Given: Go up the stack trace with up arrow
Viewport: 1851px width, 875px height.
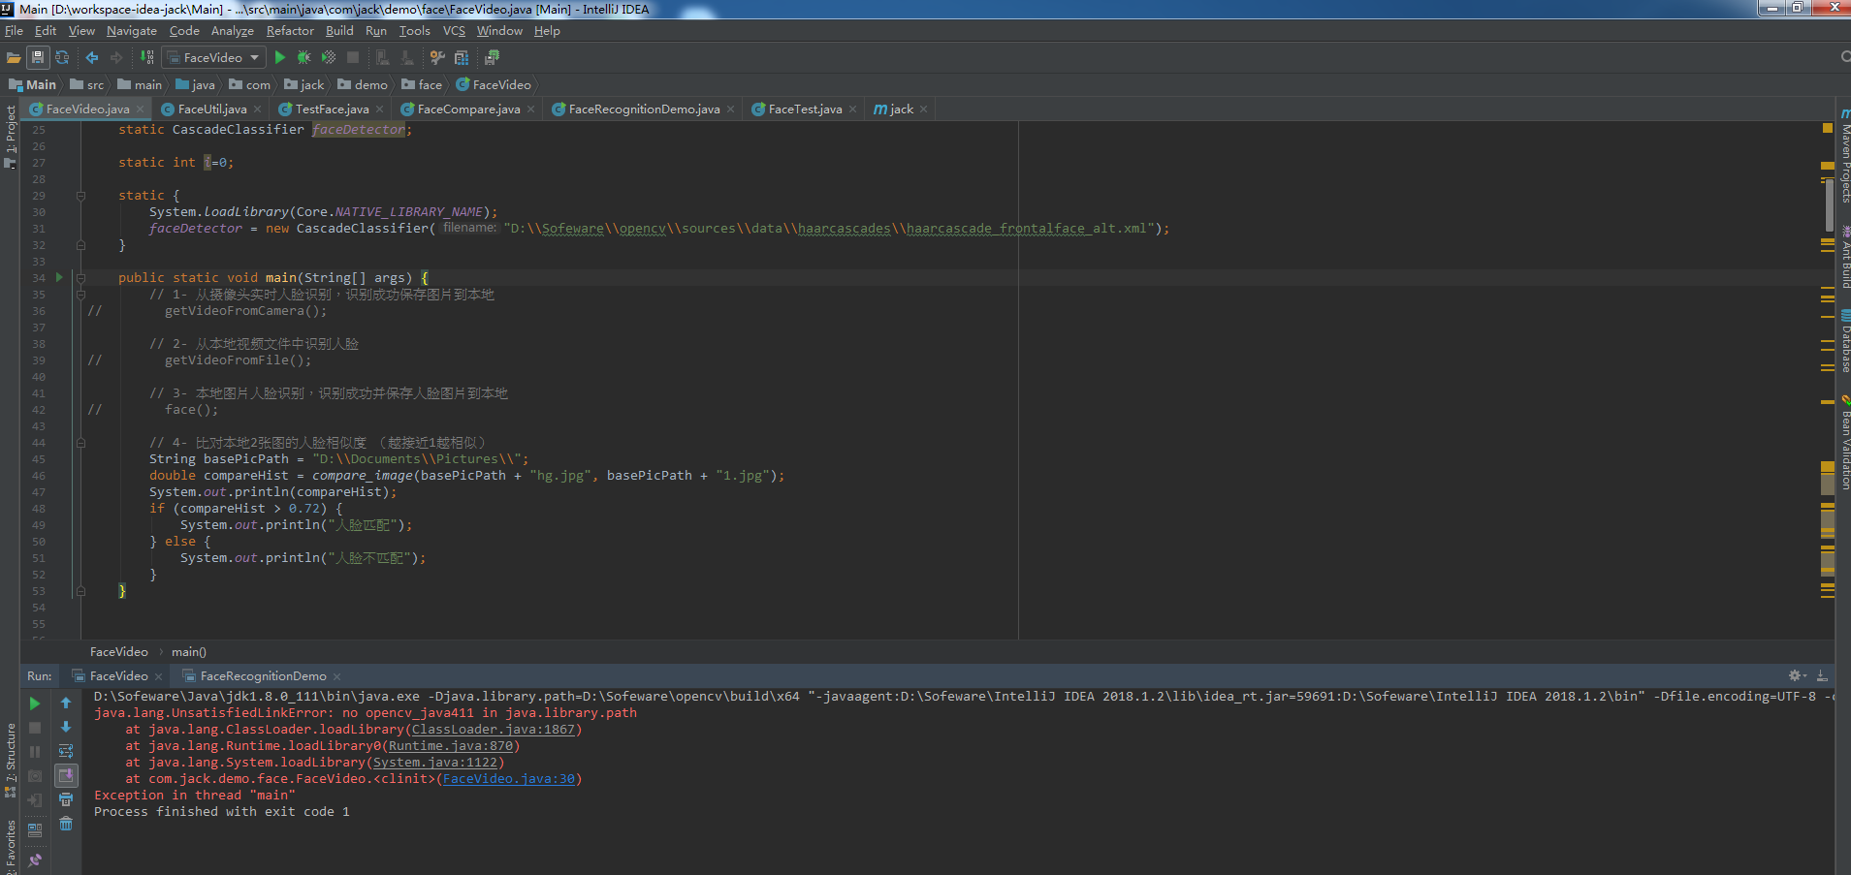Looking at the screenshot, I should point(66,703).
